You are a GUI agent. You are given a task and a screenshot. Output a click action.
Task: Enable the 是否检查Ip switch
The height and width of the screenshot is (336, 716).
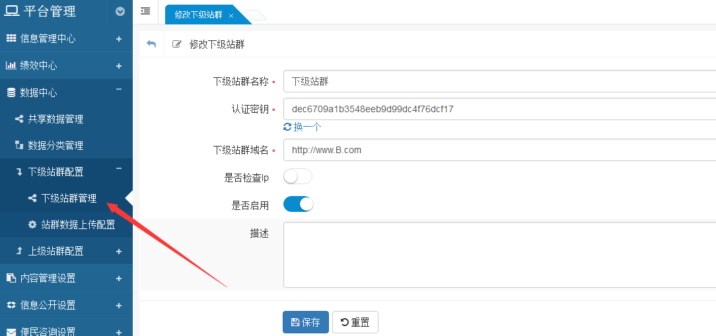tap(297, 177)
